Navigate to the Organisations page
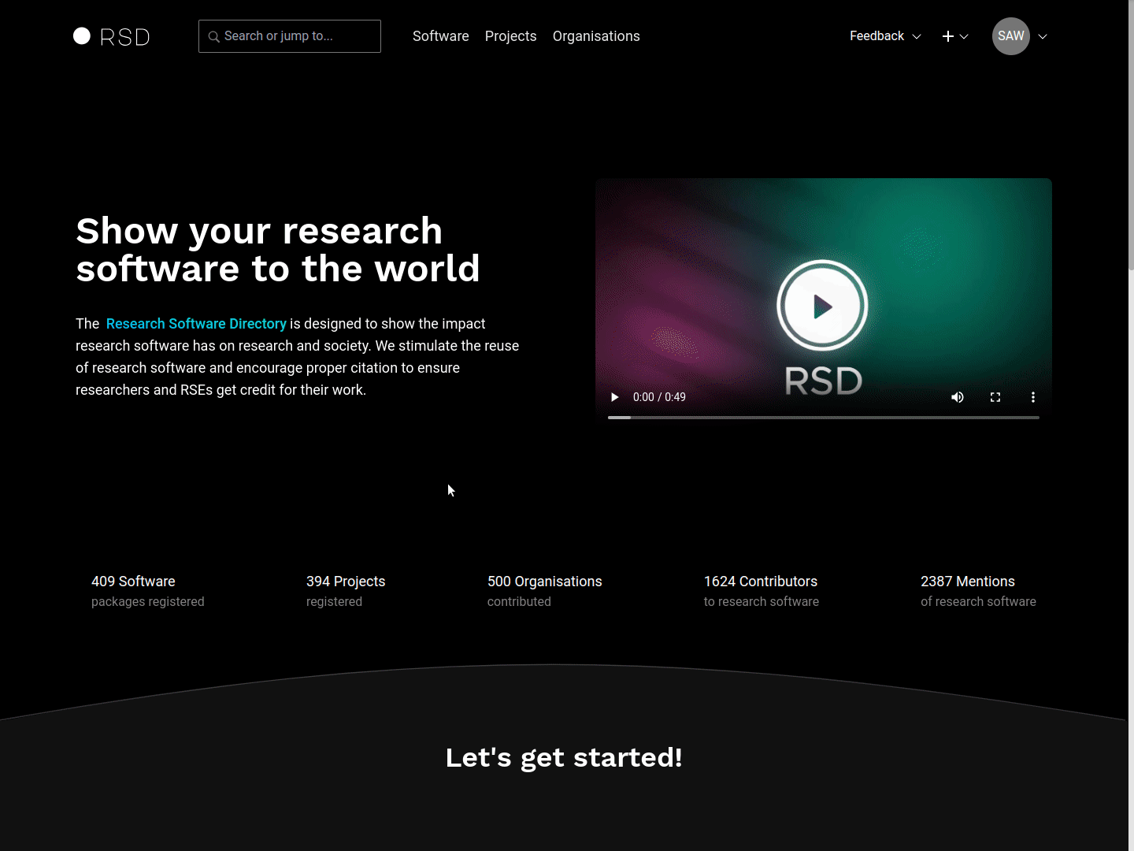This screenshot has width=1134, height=851. (x=596, y=36)
